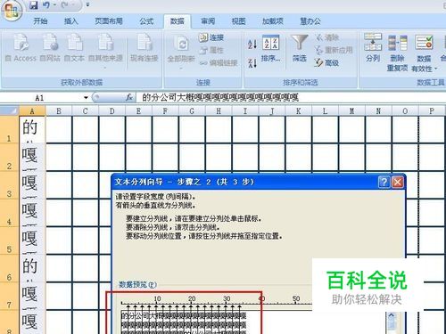
Task: Open the 排序 sort dialog
Action: (270, 47)
